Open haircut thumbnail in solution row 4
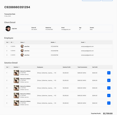Screen dimensions: 117x115 tap(16, 96)
